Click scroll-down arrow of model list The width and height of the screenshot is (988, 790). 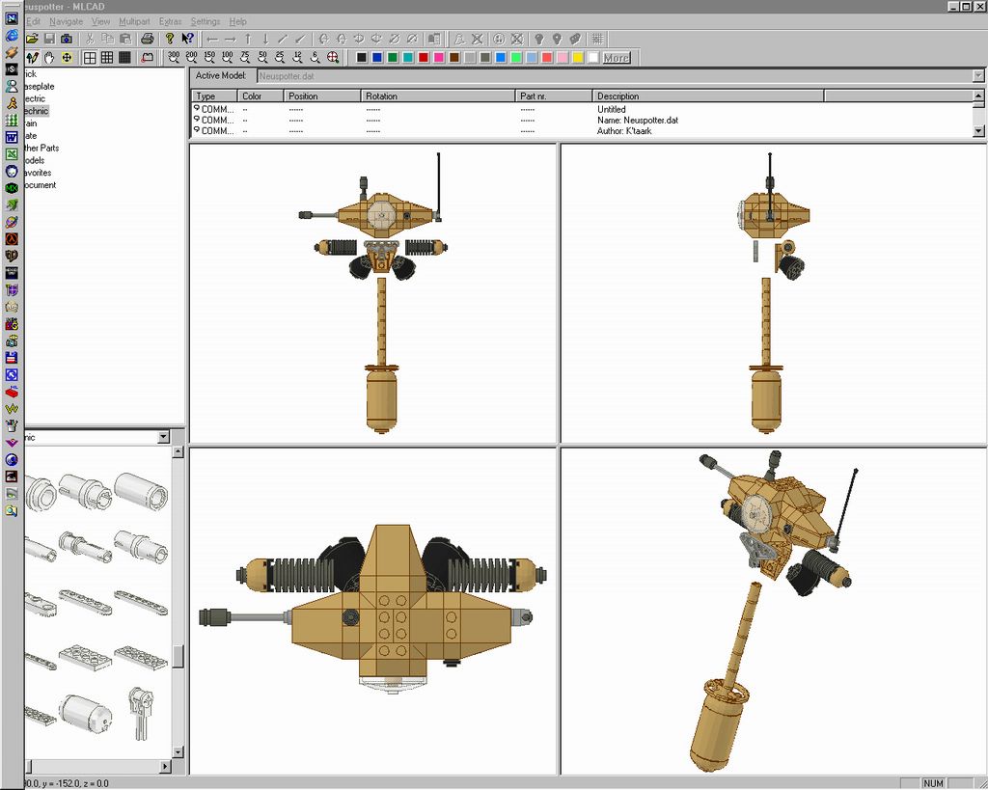(x=978, y=131)
